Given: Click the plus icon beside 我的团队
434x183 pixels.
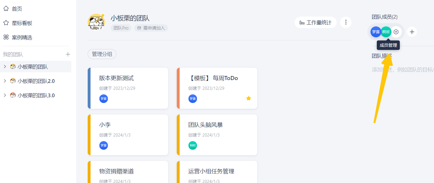Looking at the screenshot, I should (x=68, y=54).
